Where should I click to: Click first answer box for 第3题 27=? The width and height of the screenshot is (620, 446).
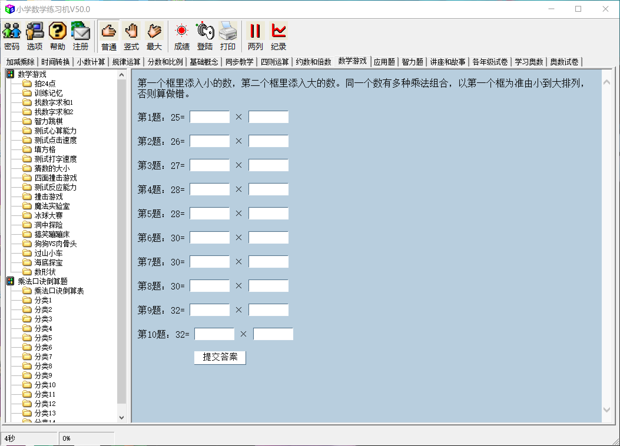[210, 165]
